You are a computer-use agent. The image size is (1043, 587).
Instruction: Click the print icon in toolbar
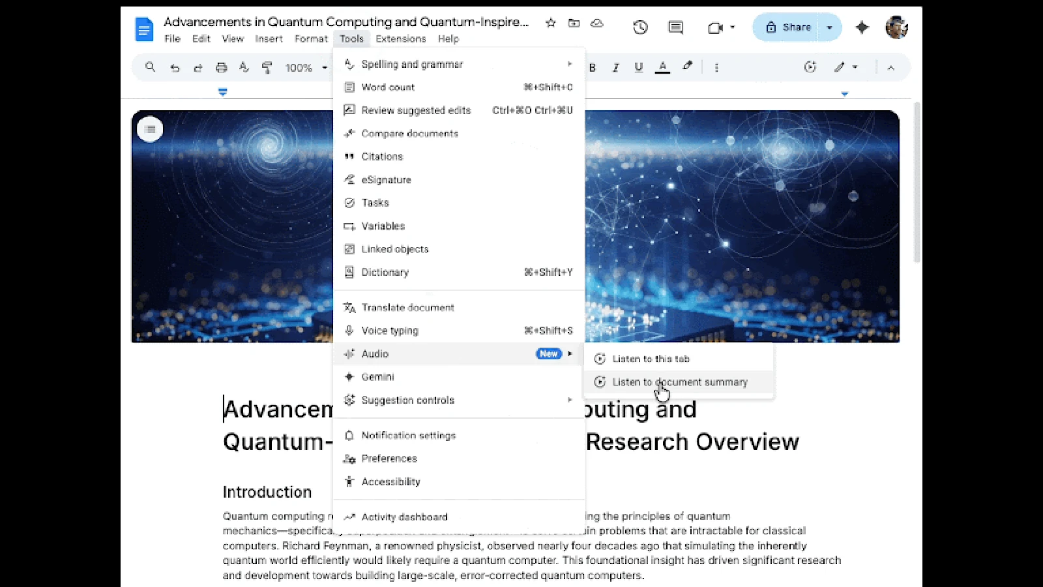[221, 67]
